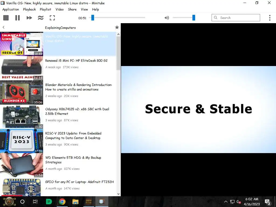The image size is (276, 207).
Task: Click the 00:51 elapsed time label
Action: click(82, 18)
